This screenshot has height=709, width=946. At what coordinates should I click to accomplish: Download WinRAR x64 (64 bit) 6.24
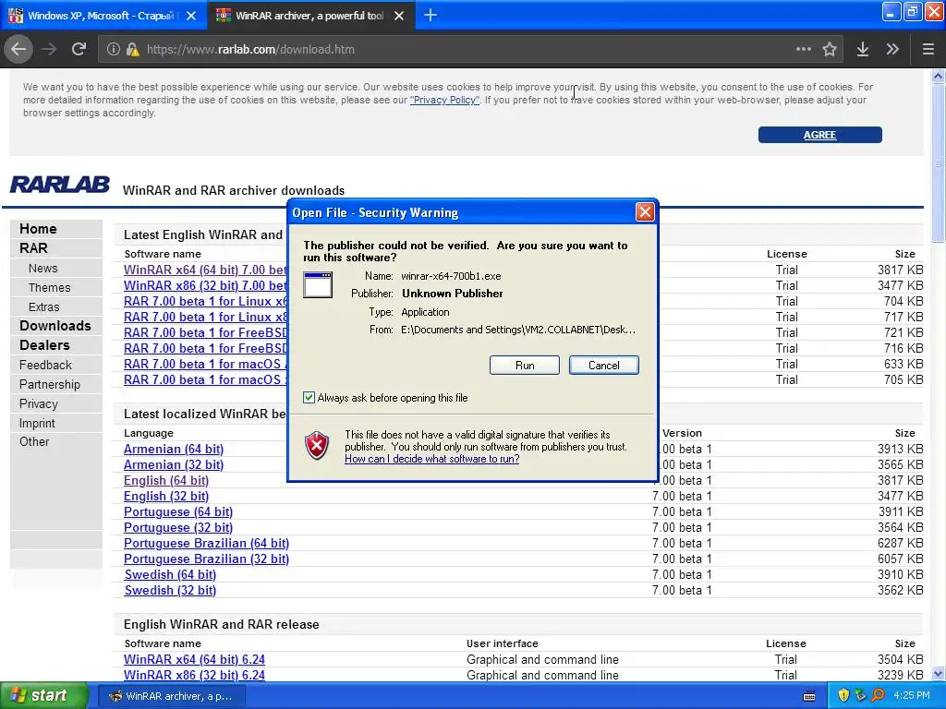pos(194,659)
